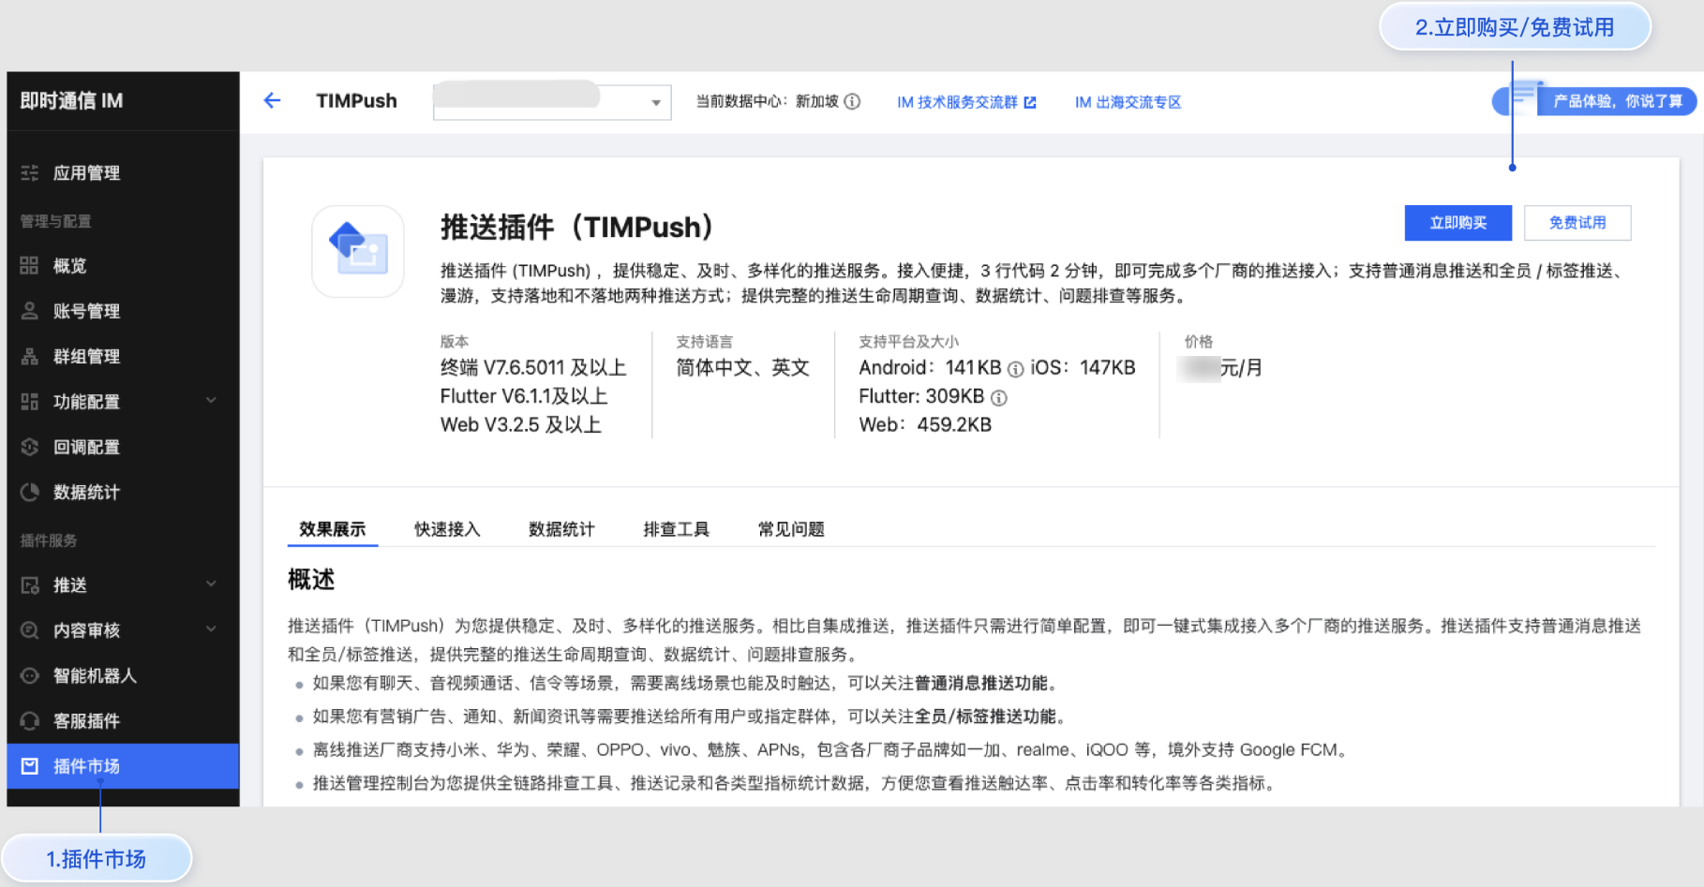The image size is (1704, 887).
Task: Click the 即时通信 IM header title
Action: (72, 100)
